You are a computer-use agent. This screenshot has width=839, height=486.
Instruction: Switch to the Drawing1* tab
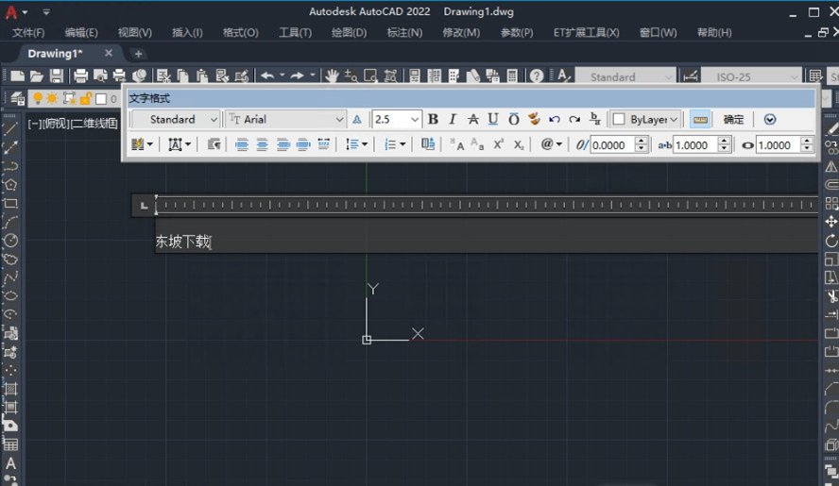click(x=55, y=54)
